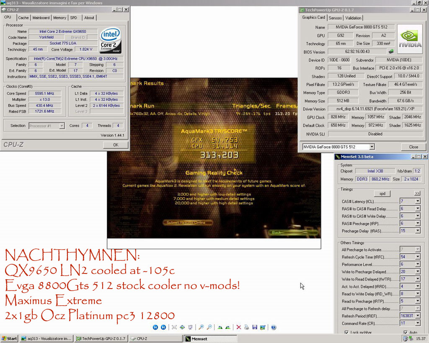This screenshot has width=429, height=343.
Task: Switch to the Mainboard tab in CPU-Z
Action: 41,18
